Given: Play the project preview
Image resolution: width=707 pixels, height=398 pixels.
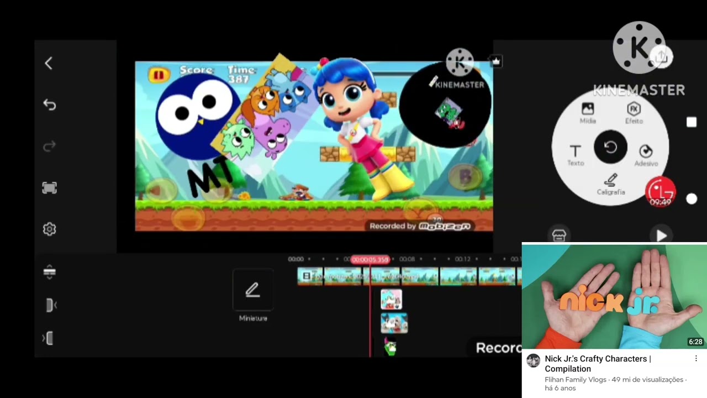Looking at the screenshot, I should [x=662, y=235].
